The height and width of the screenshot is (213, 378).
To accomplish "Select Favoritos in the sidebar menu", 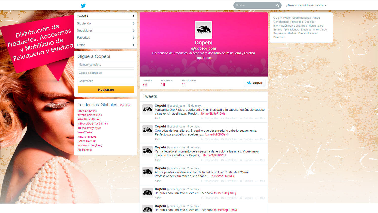I will click(106, 38).
